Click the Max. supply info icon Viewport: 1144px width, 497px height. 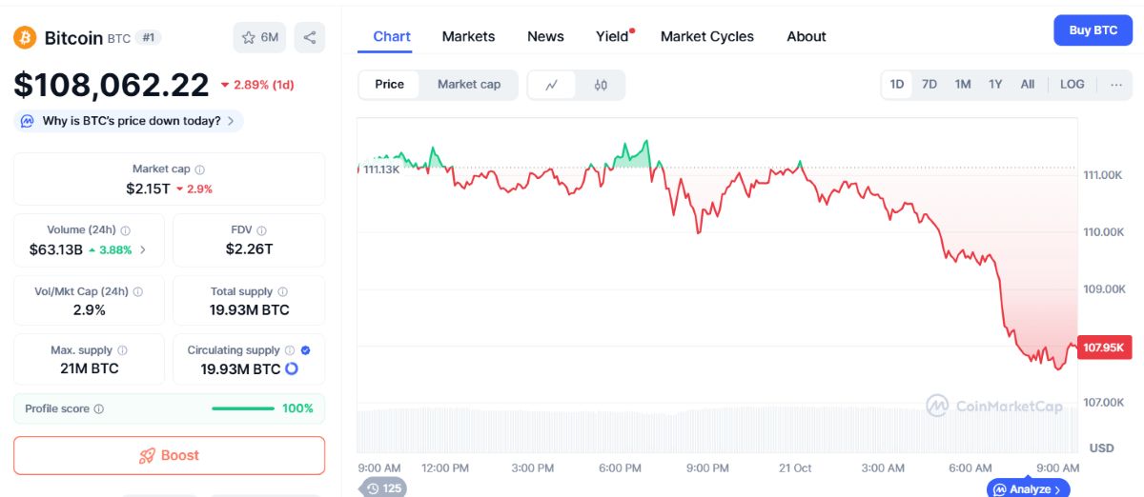(x=122, y=350)
